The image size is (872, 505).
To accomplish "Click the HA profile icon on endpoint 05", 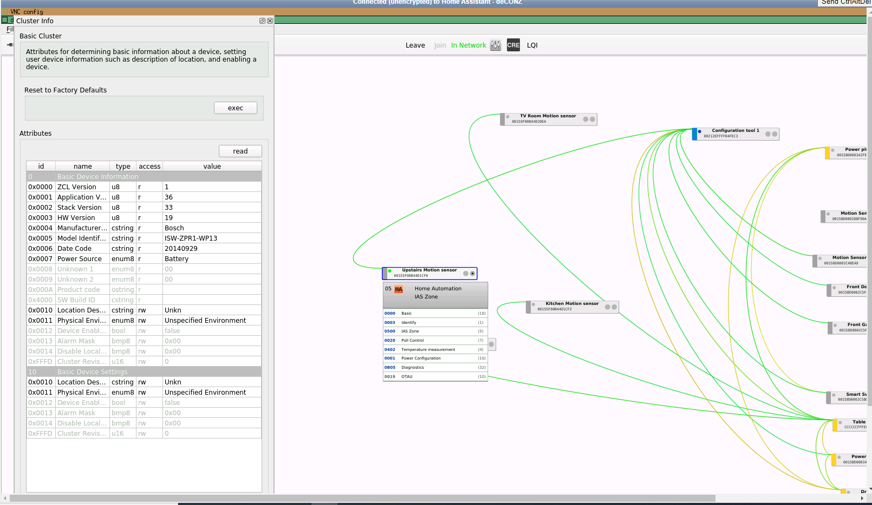I will [x=399, y=289].
